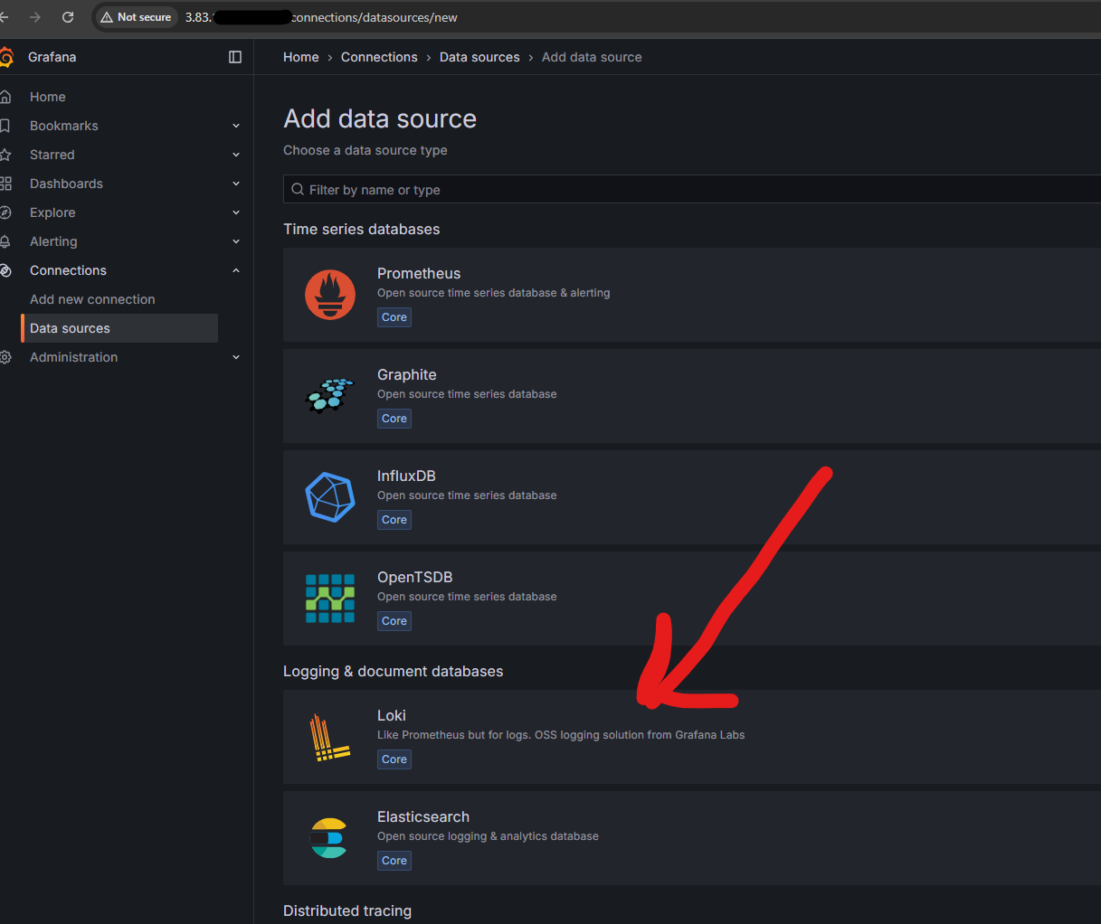Screen dimensions: 1101x924
Task: Click Data sources breadcrumb link
Action: 479,57
